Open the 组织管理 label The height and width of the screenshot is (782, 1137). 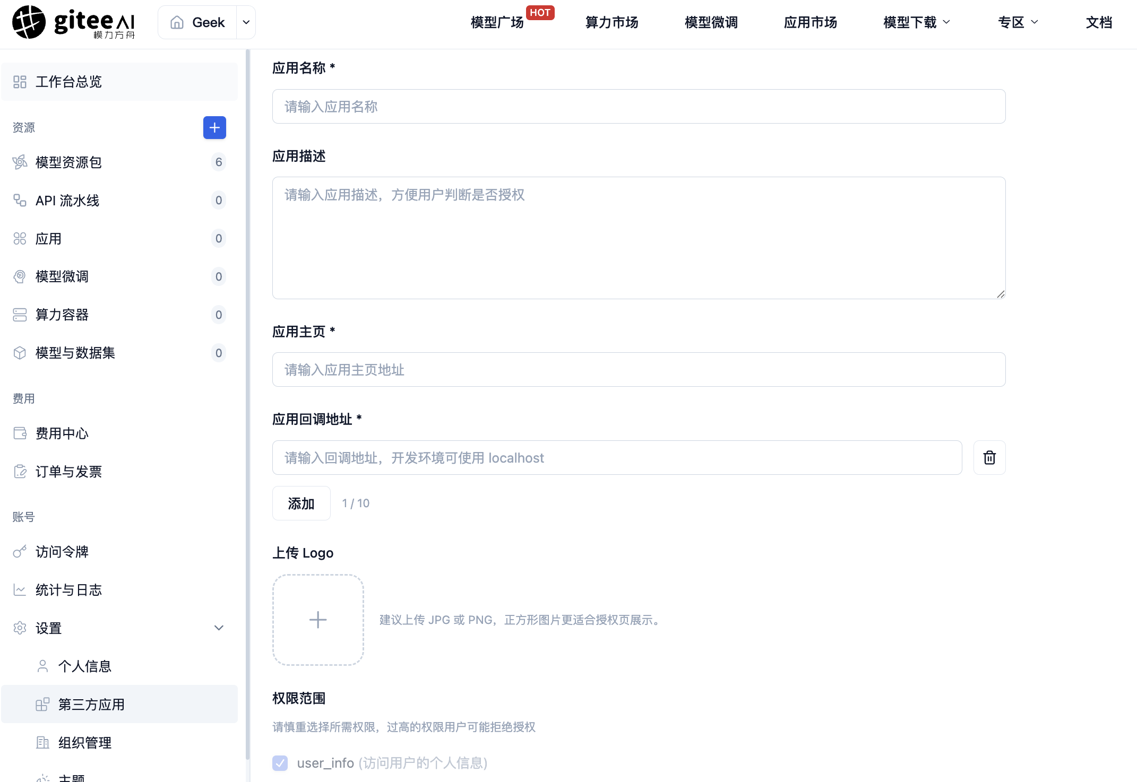(85, 743)
